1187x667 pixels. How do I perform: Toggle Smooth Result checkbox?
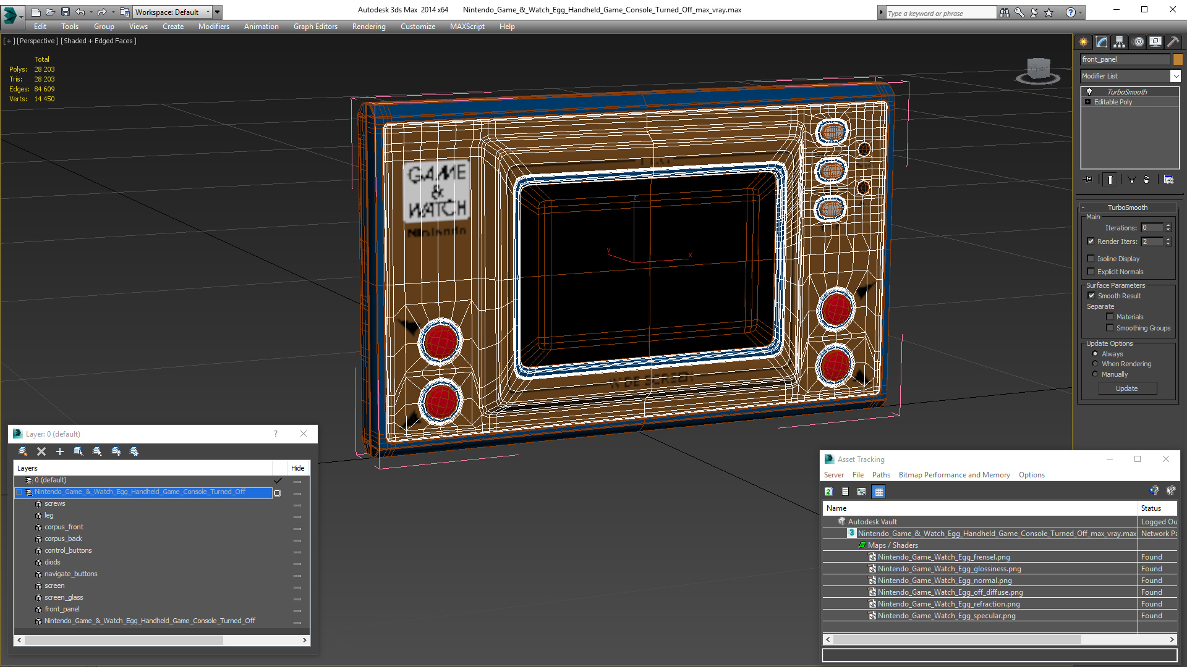(x=1091, y=296)
